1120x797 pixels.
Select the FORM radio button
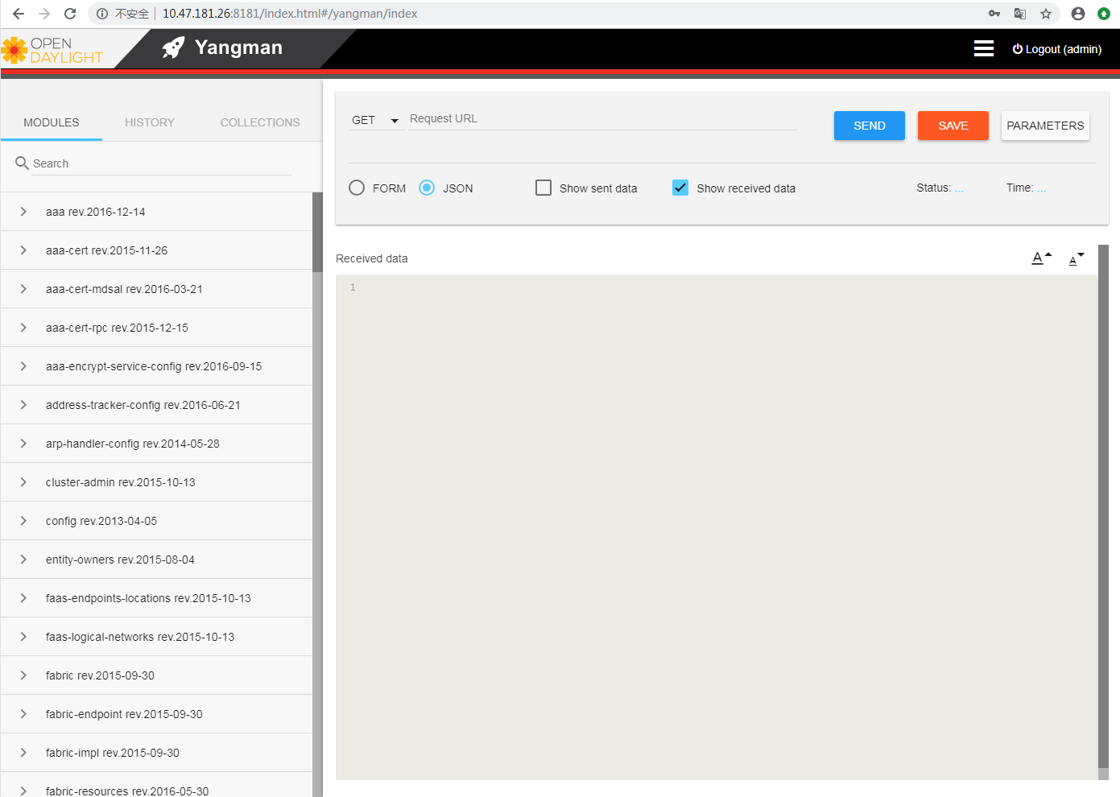tap(357, 188)
